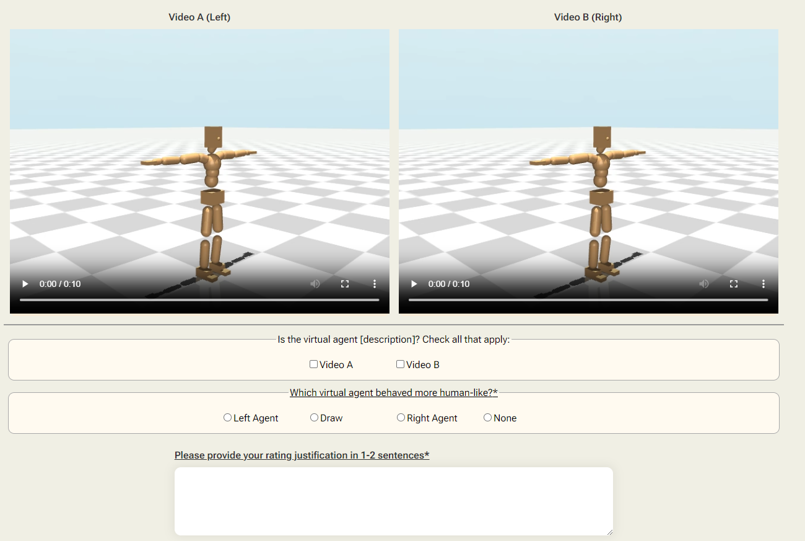Screen dimensions: 805x541
Task: Grab the text area resize handle
Action: coord(609,532)
